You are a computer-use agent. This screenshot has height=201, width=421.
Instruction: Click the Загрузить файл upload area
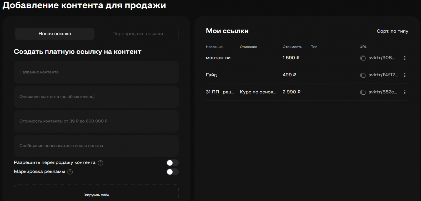(x=96, y=193)
